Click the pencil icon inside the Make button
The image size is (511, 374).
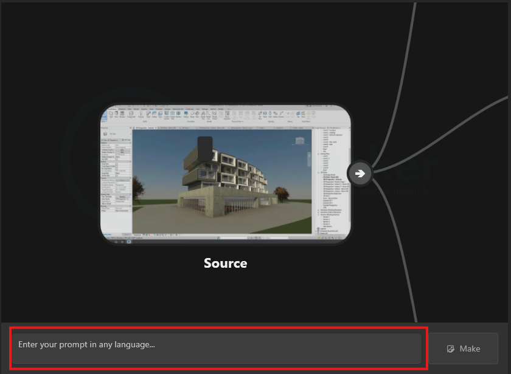point(451,348)
